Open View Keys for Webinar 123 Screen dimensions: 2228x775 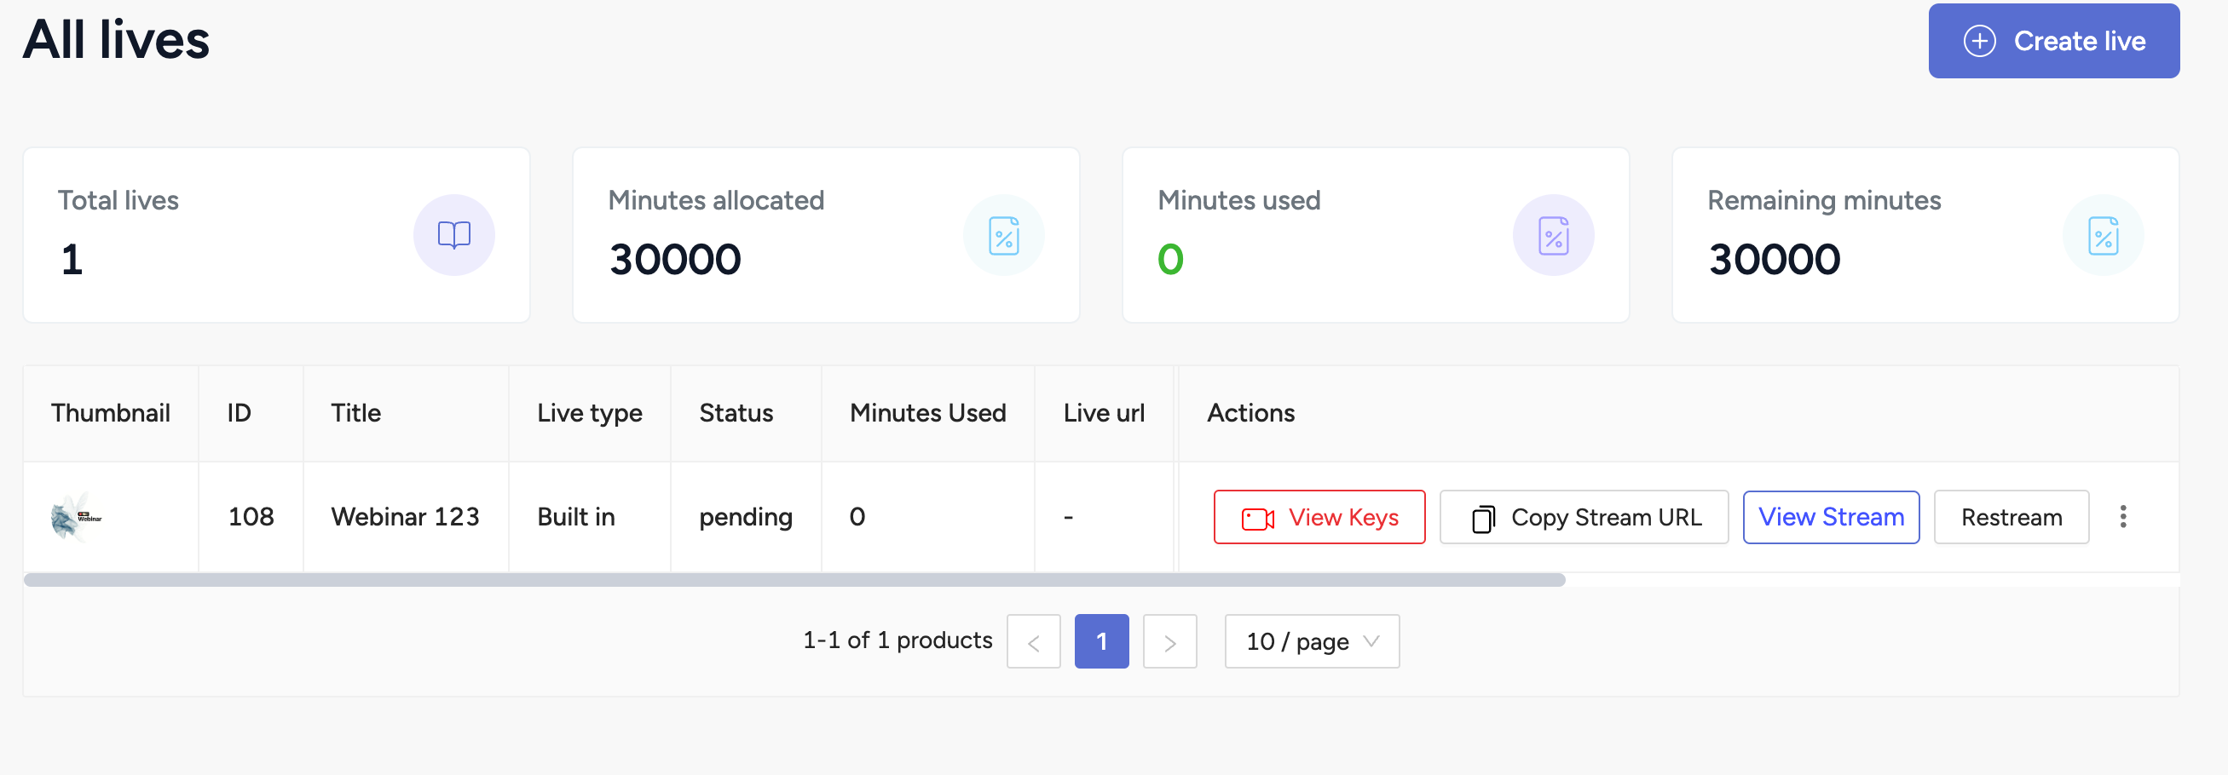(1319, 517)
